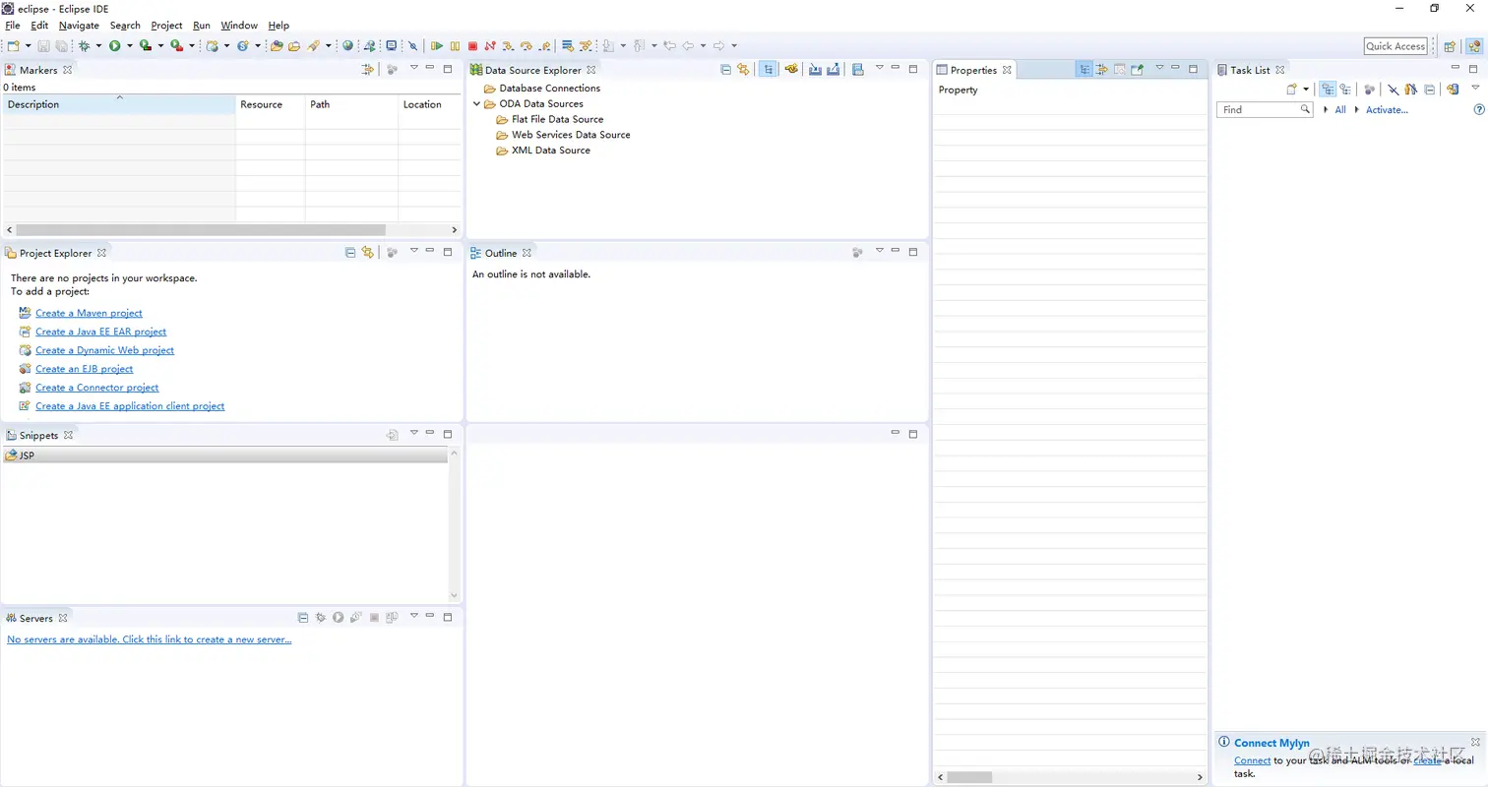The image size is (1488, 787).
Task: Click Create a Dynamic Web project link
Action: pos(104,350)
